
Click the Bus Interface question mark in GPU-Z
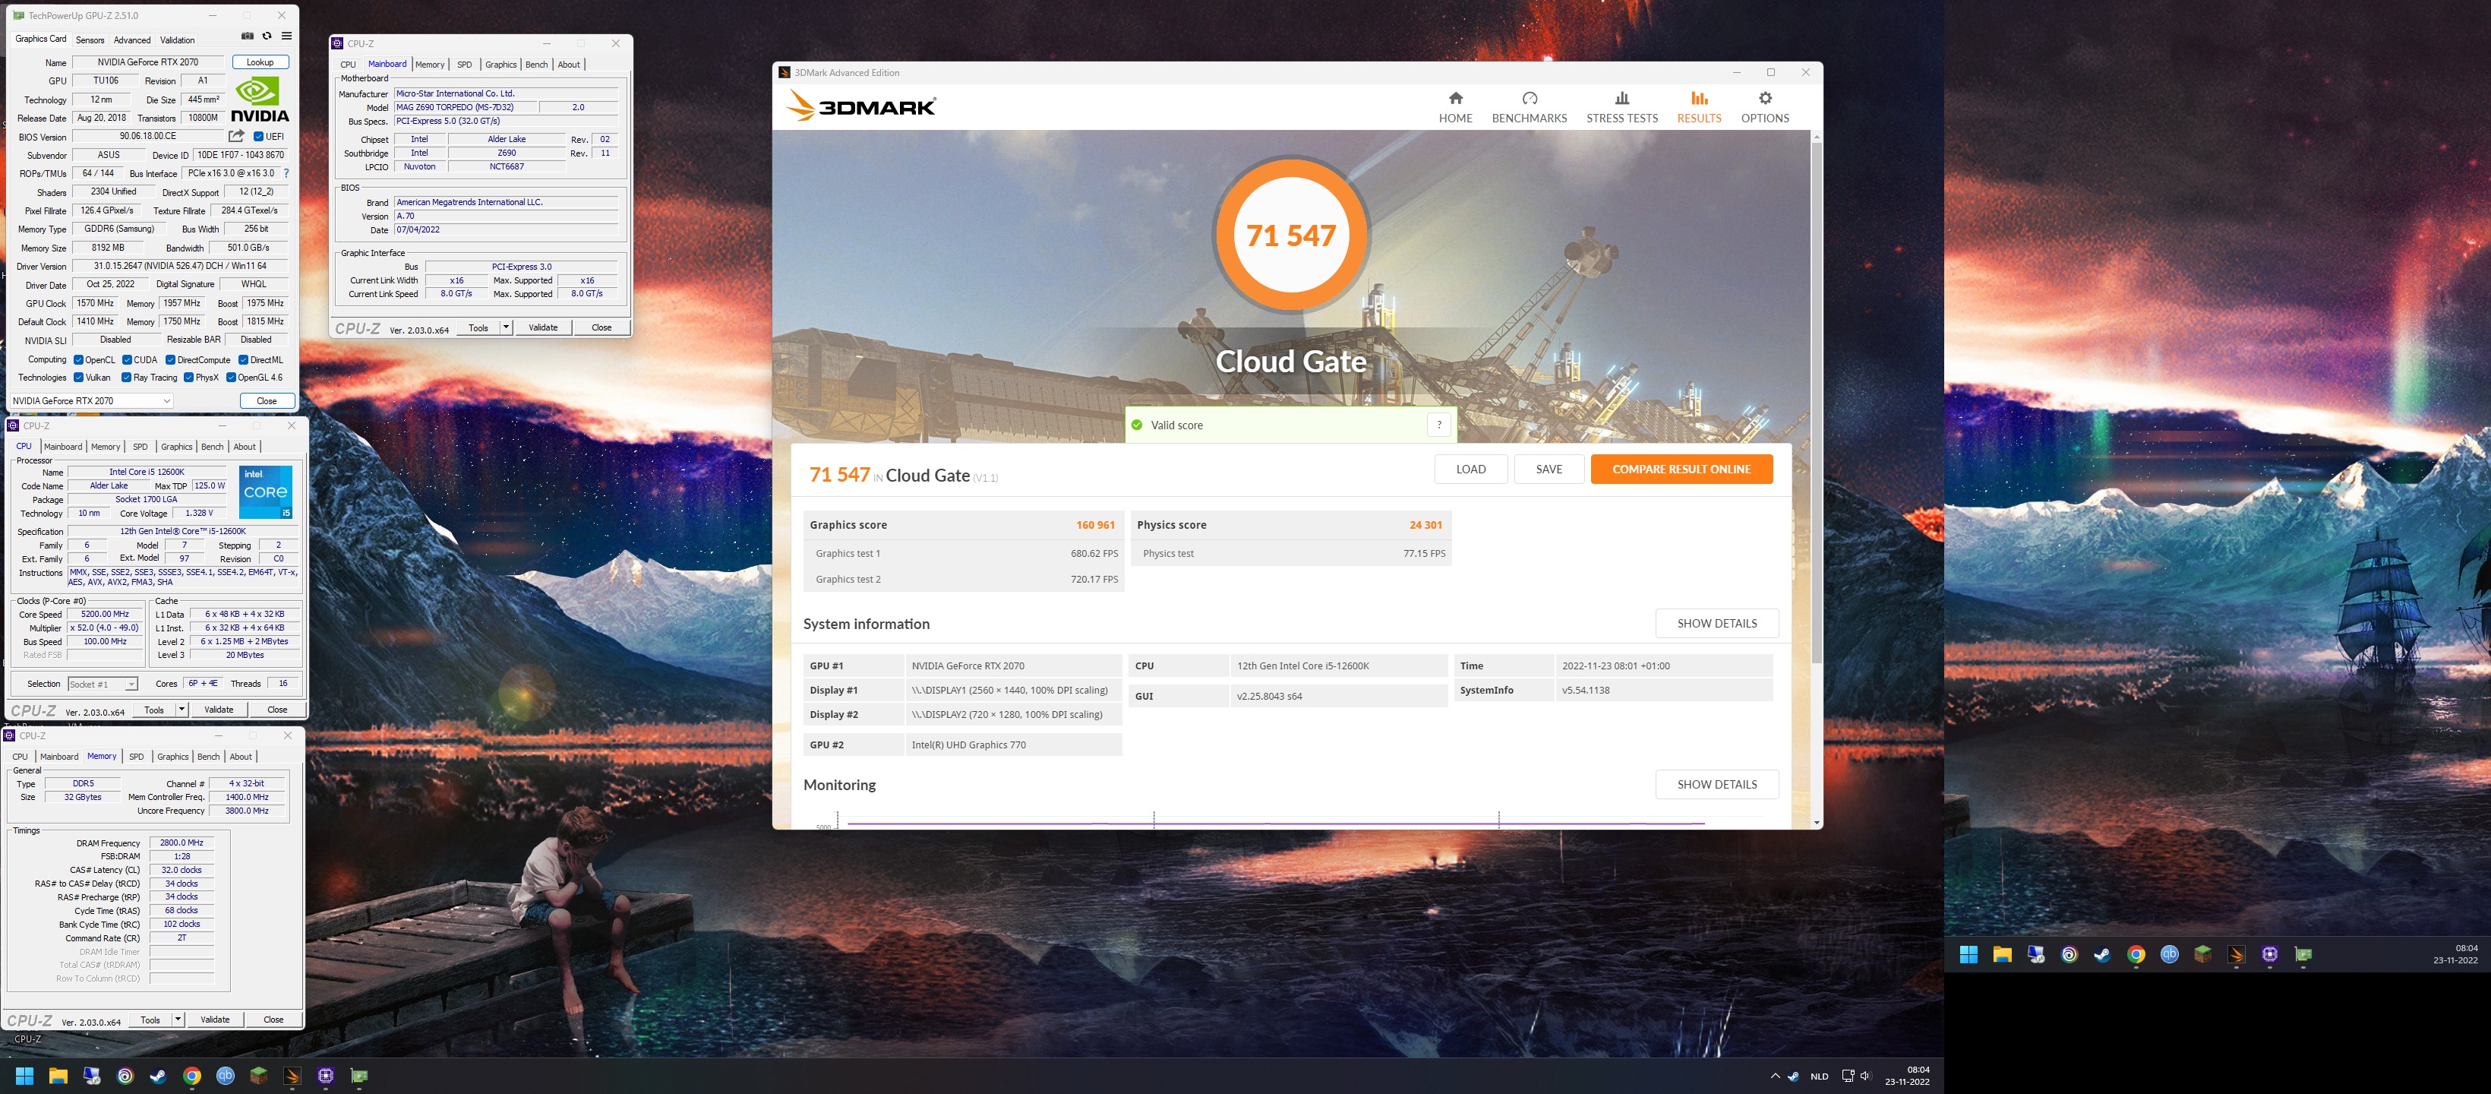pyautogui.click(x=286, y=173)
